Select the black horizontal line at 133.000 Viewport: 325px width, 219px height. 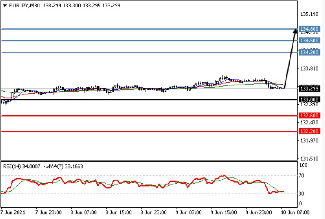click(x=149, y=100)
